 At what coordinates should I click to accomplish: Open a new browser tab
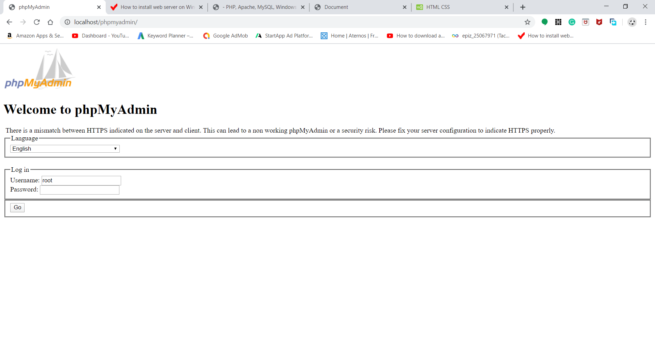523,7
